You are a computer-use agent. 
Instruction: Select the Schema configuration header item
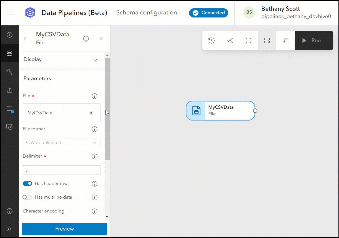147,12
